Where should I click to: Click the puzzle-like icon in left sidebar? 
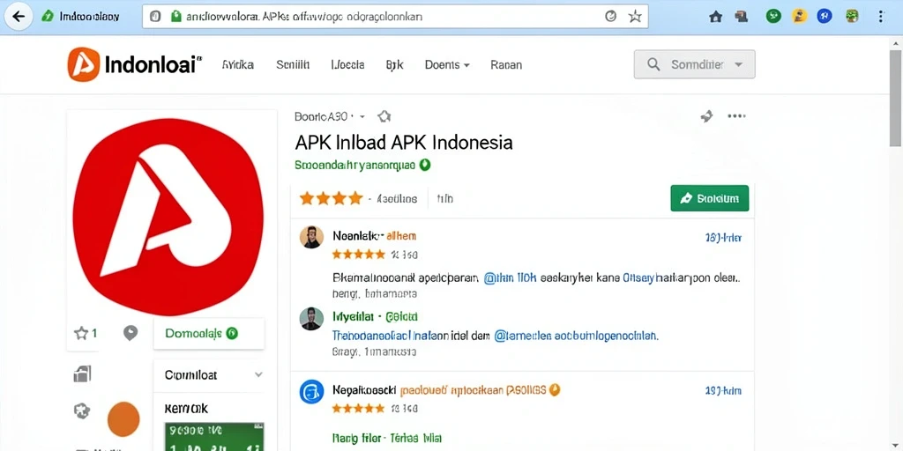click(82, 410)
